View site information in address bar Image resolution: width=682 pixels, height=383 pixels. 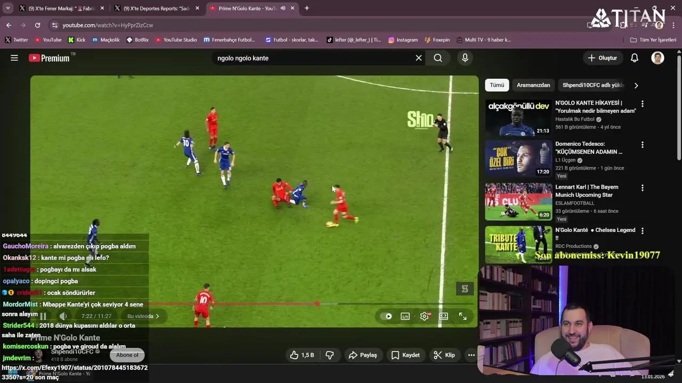click(x=54, y=25)
